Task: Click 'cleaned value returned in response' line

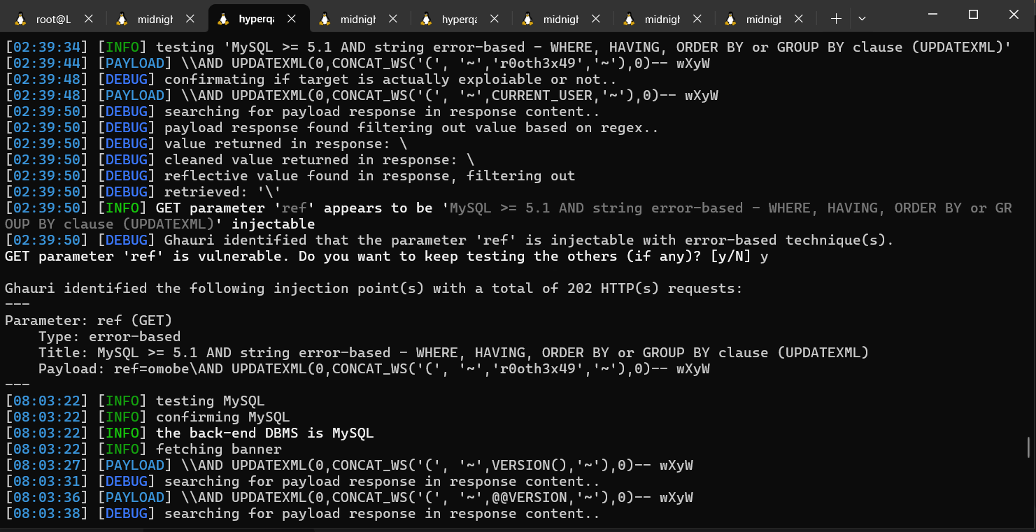Action: pos(239,160)
